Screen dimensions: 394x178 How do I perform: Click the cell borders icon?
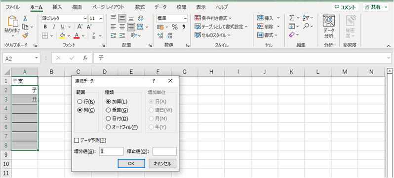click(x=45, y=35)
